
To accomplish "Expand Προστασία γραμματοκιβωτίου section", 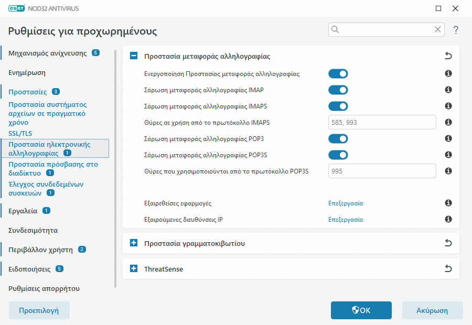I will coord(134,243).
